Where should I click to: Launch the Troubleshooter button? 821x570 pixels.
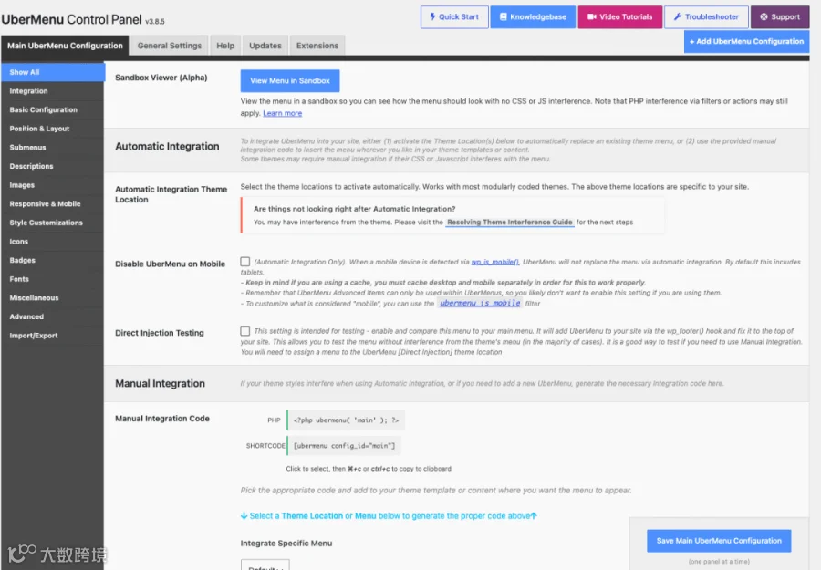706,16
